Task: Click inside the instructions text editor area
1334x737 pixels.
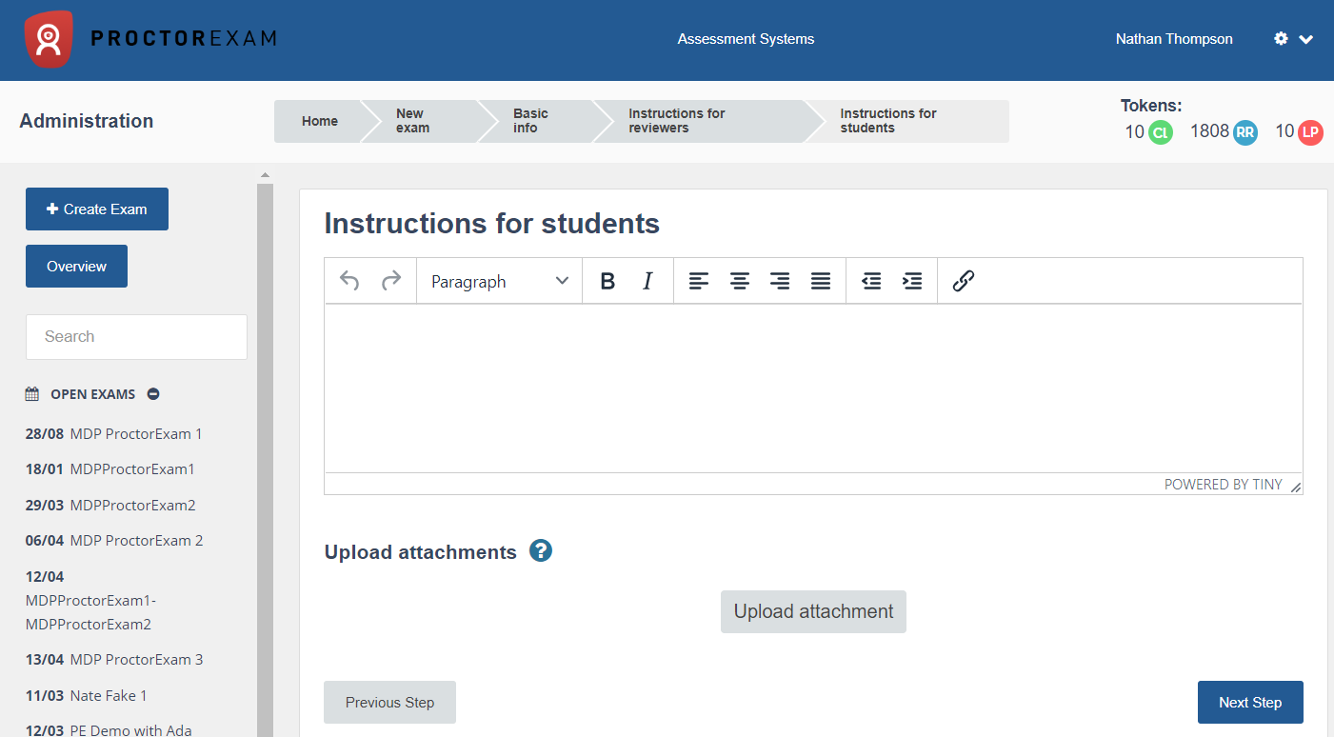Action: click(x=813, y=388)
